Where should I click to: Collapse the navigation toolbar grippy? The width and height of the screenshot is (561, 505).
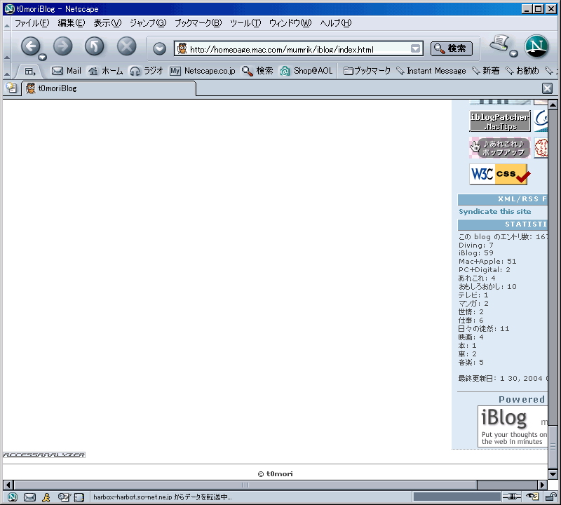[x=7, y=46]
